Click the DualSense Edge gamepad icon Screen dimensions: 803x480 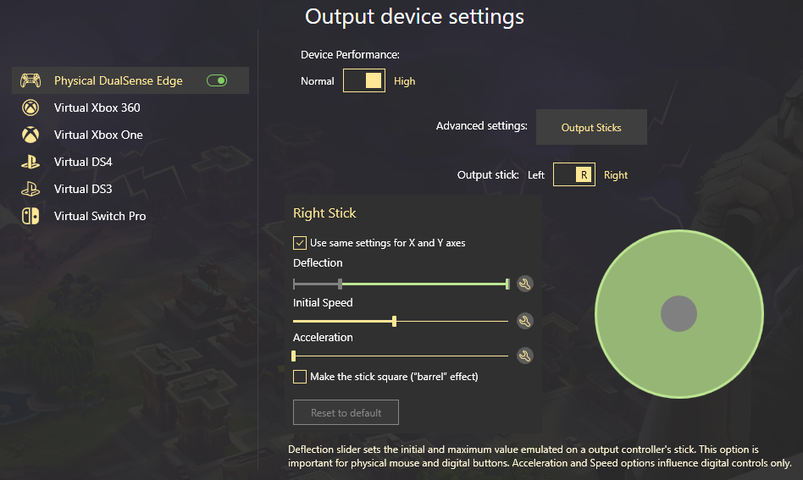(30, 80)
